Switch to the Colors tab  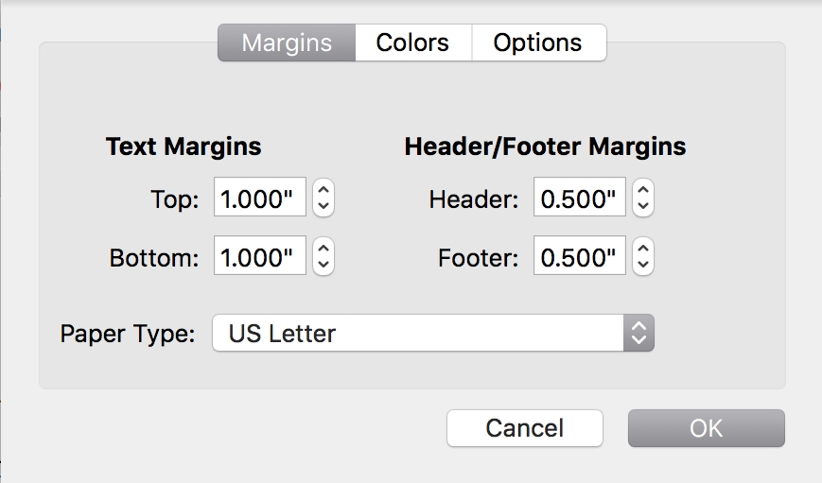pos(413,43)
